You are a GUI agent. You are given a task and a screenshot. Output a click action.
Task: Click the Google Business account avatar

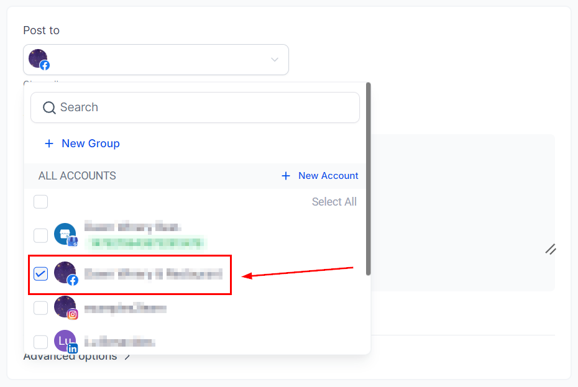(x=65, y=234)
